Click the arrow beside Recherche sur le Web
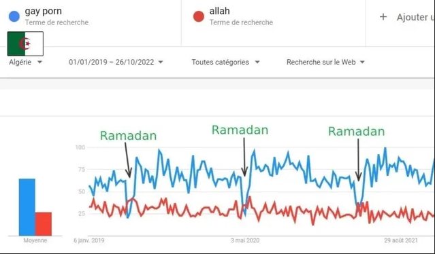This screenshot has width=435, height=254. [362, 62]
